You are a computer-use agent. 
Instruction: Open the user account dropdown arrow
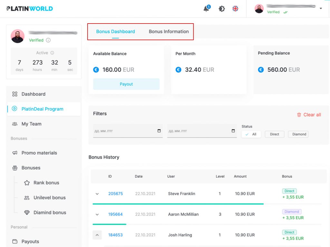tap(321, 9)
